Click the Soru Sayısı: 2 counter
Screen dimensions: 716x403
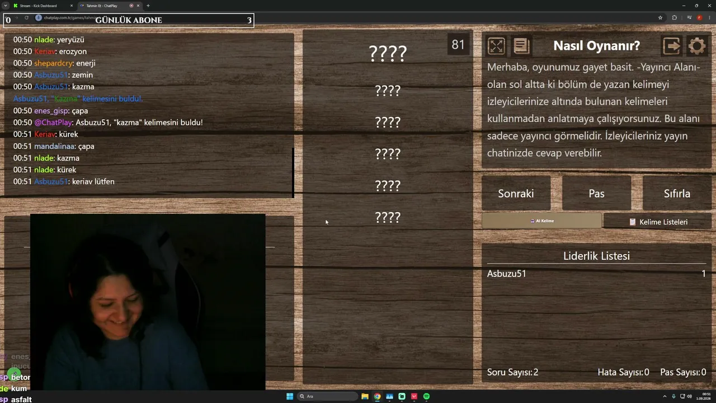[x=512, y=372]
